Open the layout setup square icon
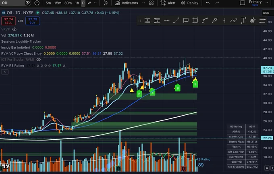The height and width of the screenshot is (174, 274). tap(243, 3)
